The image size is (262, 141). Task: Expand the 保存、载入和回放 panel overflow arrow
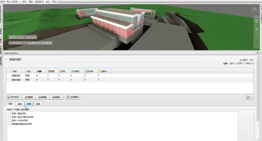coord(20,2)
